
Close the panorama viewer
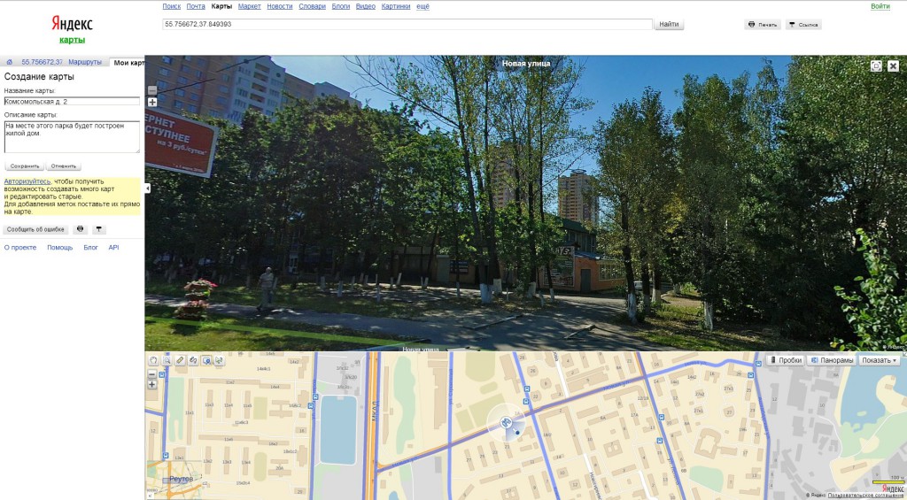893,65
